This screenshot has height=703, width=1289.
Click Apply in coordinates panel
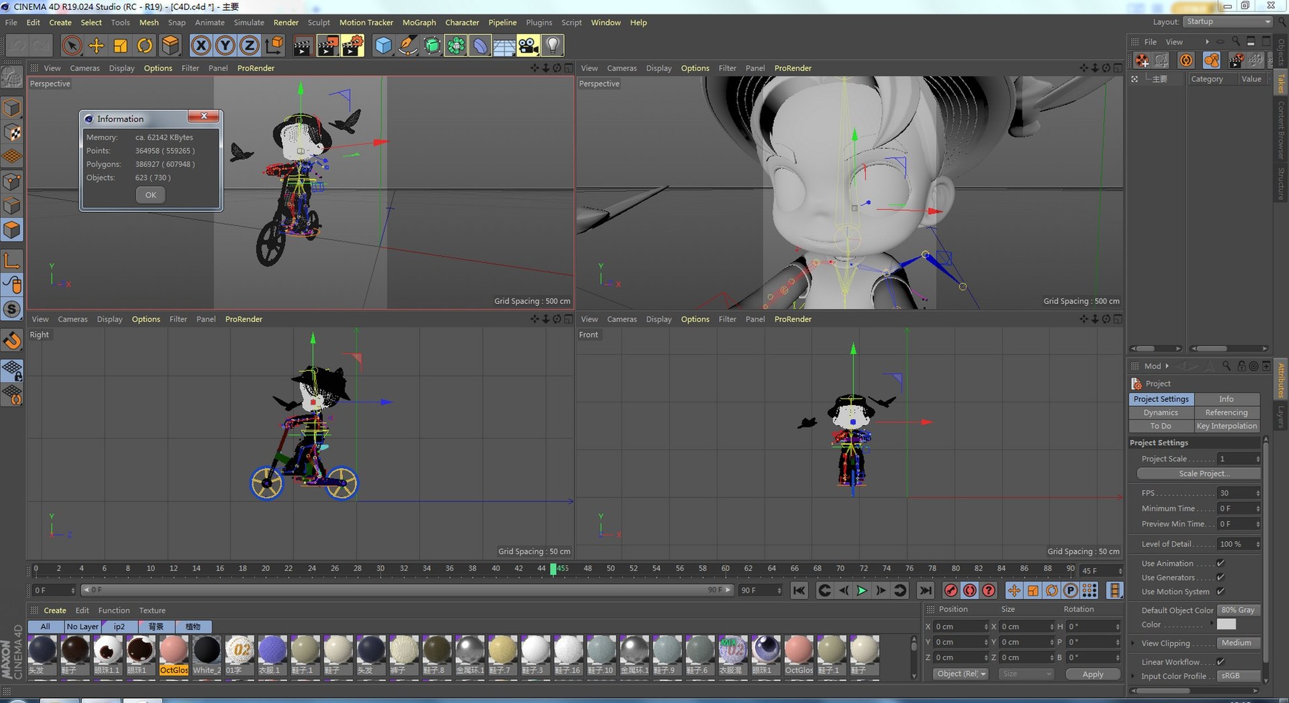(1093, 674)
